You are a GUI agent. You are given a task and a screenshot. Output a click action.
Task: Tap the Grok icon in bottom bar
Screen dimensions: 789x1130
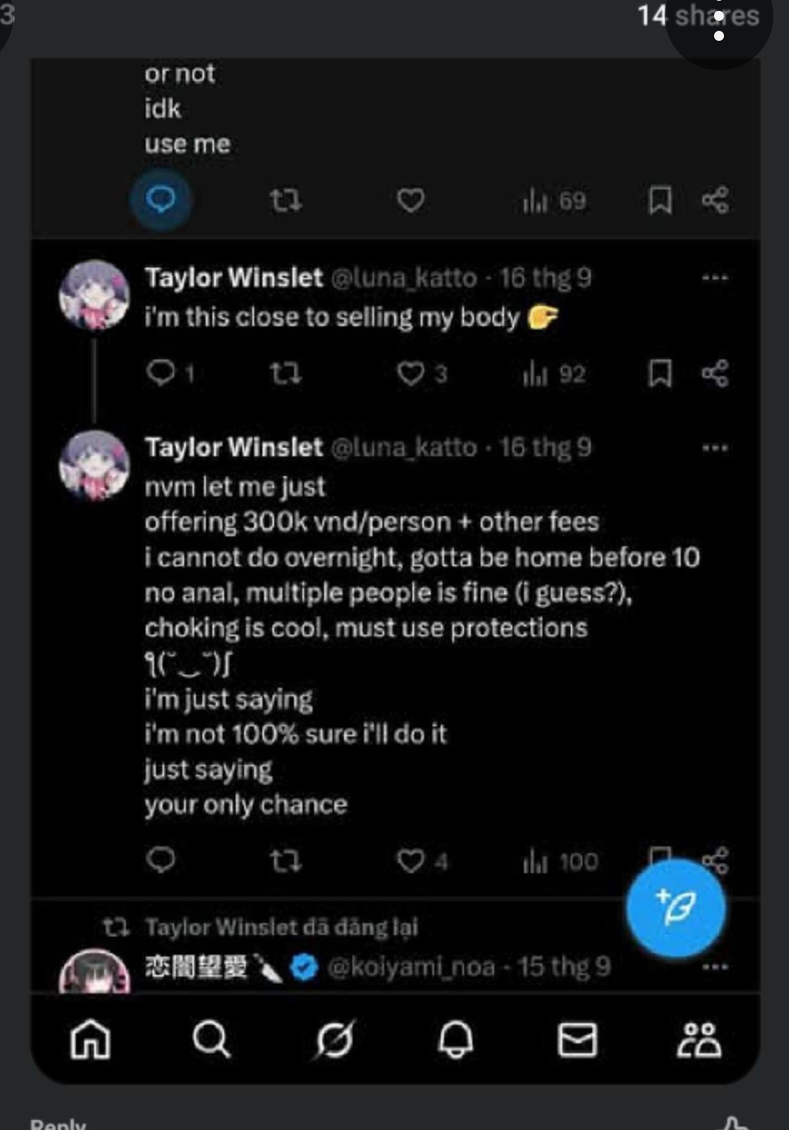point(334,1040)
